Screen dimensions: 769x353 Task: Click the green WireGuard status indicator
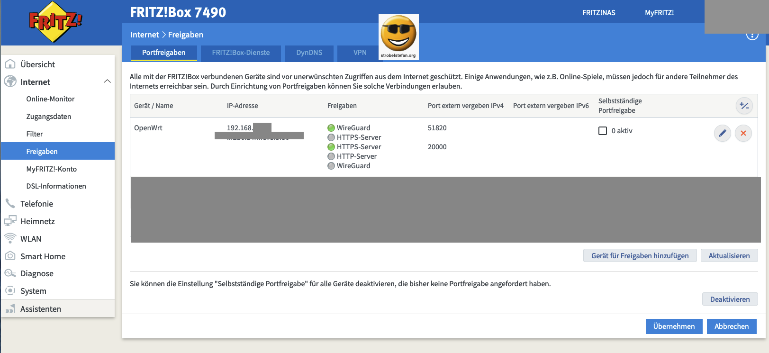(x=331, y=128)
